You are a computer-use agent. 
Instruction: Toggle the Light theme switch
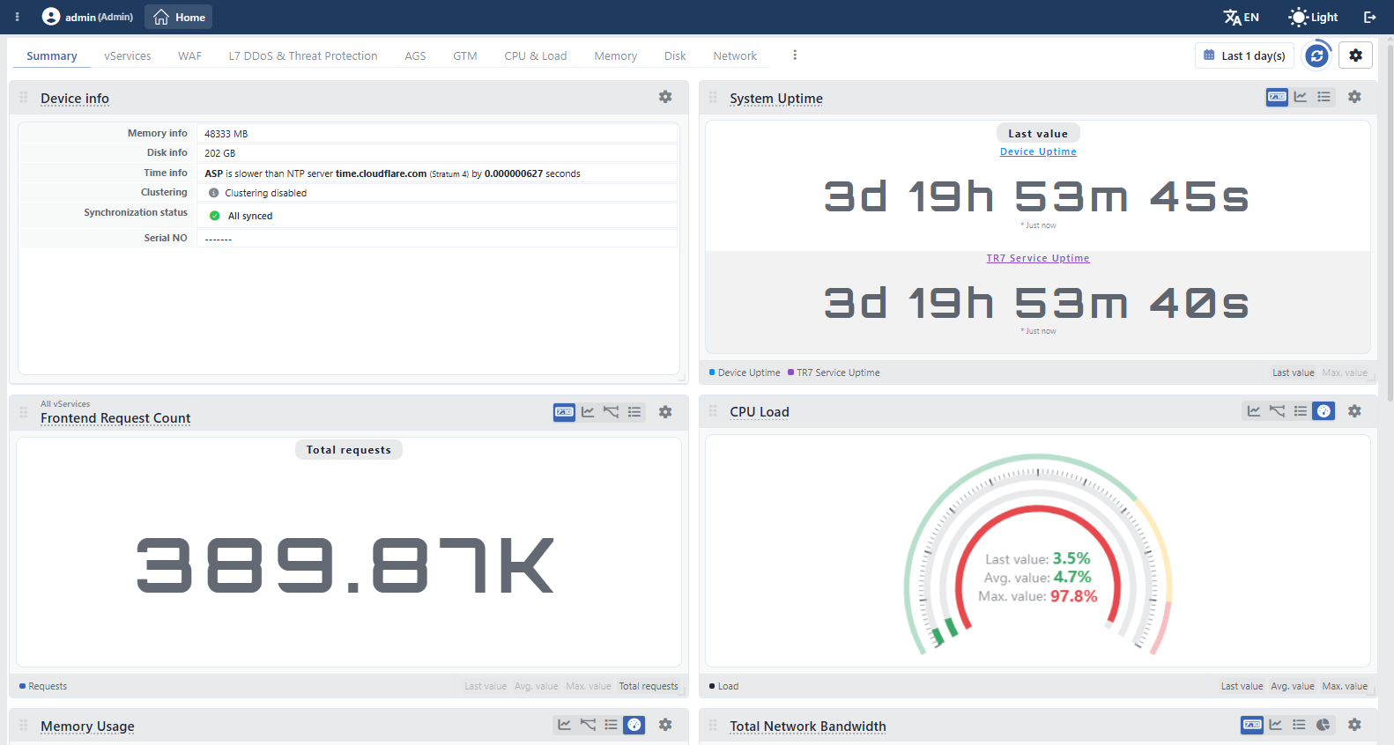(x=1313, y=17)
